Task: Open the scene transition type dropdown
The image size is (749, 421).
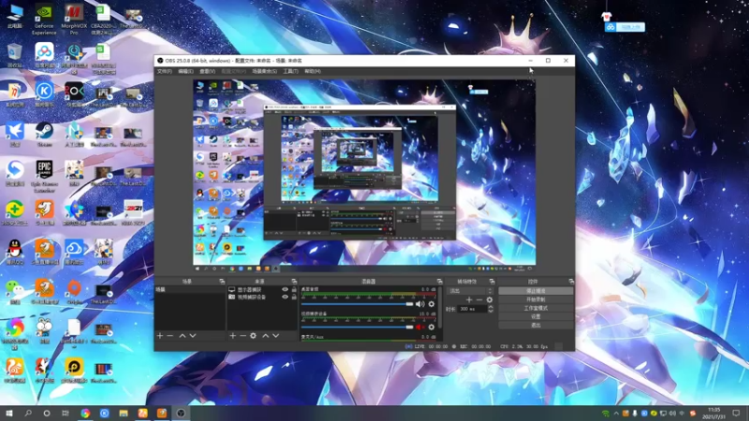Action: click(470, 291)
